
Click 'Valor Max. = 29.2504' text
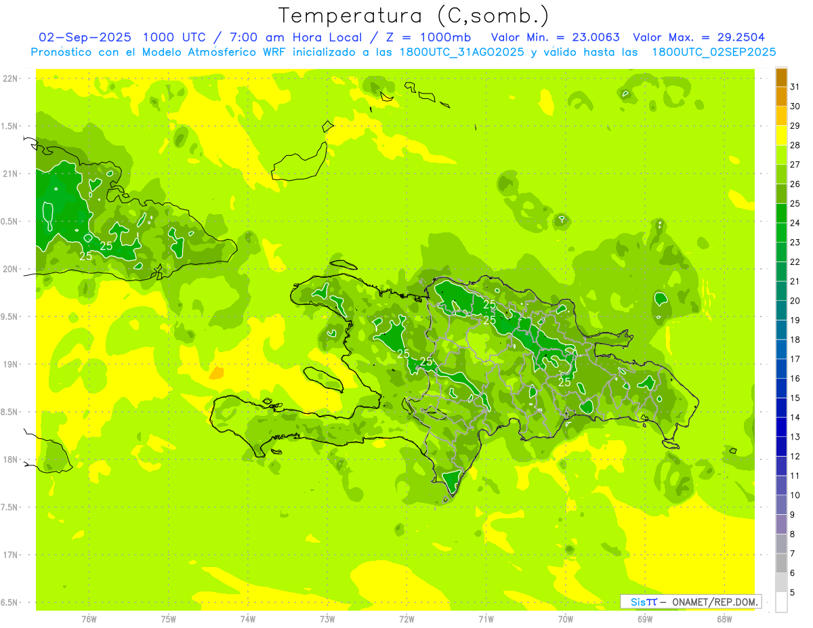(699, 37)
